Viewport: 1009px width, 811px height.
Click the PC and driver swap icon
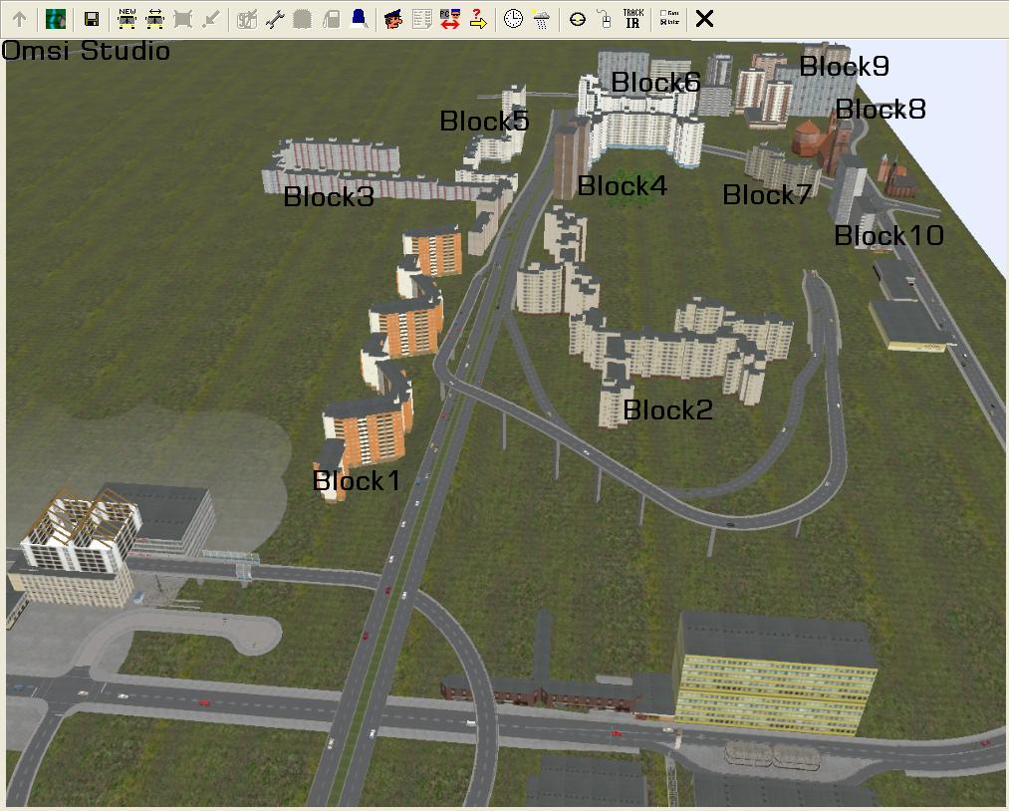click(449, 19)
